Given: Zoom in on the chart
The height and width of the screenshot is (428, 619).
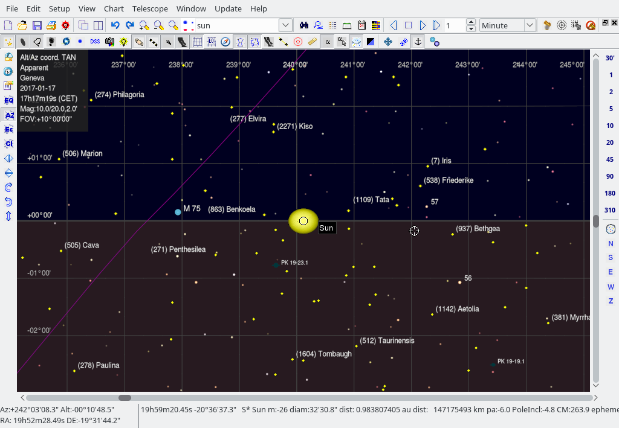Looking at the screenshot, I should tap(144, 25).
